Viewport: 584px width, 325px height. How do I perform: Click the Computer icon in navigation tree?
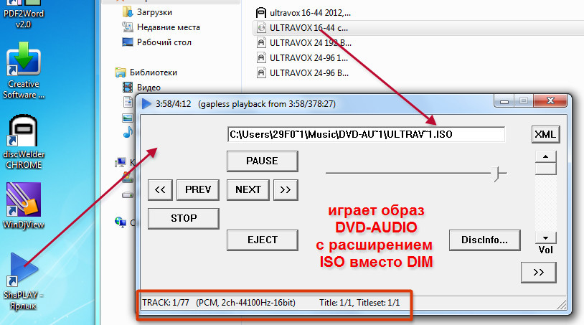point(121,162)
